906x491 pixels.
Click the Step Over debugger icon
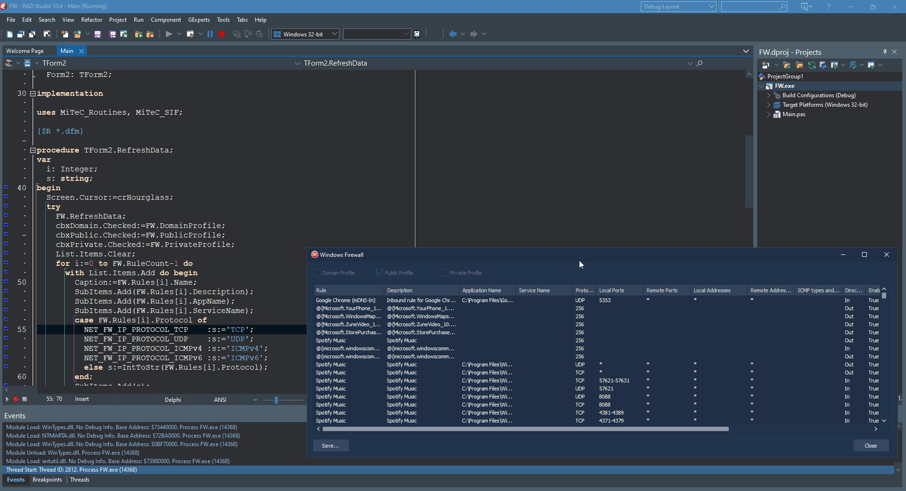point(248,34)
